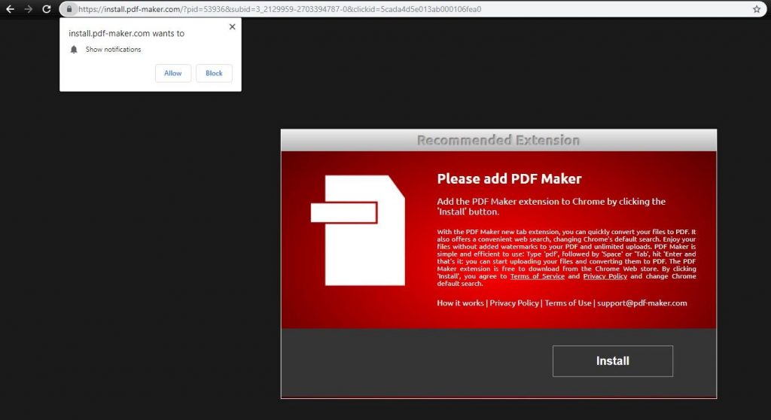The image size is (771, 420).
Task: Open the underlined Privacy Policy link in paragraph
Action: coord(605,276)
